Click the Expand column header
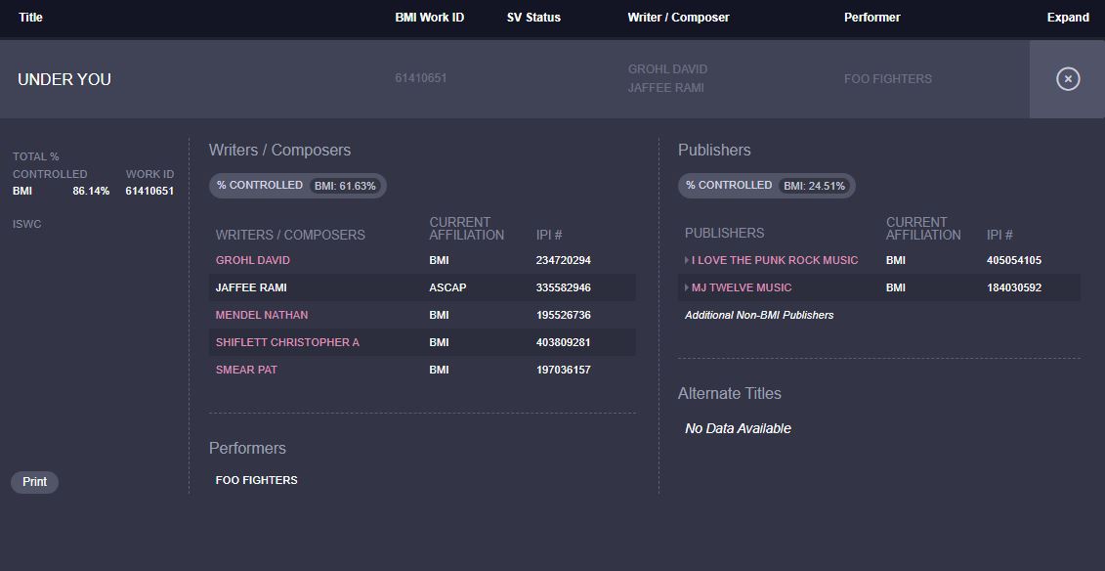 [x=1068, y=18]
